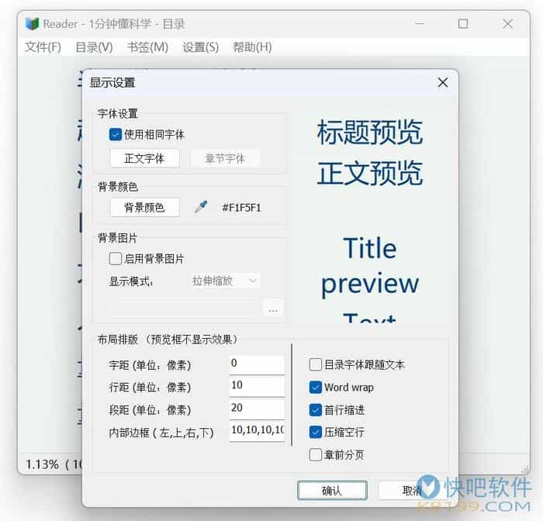Close the 显示设置 dialog with X
The width and height of the screenshot is (543, 521).
click(442, 82)
